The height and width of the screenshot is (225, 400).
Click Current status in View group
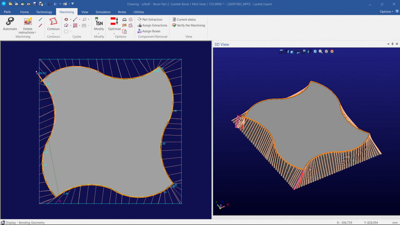[186, 20]
